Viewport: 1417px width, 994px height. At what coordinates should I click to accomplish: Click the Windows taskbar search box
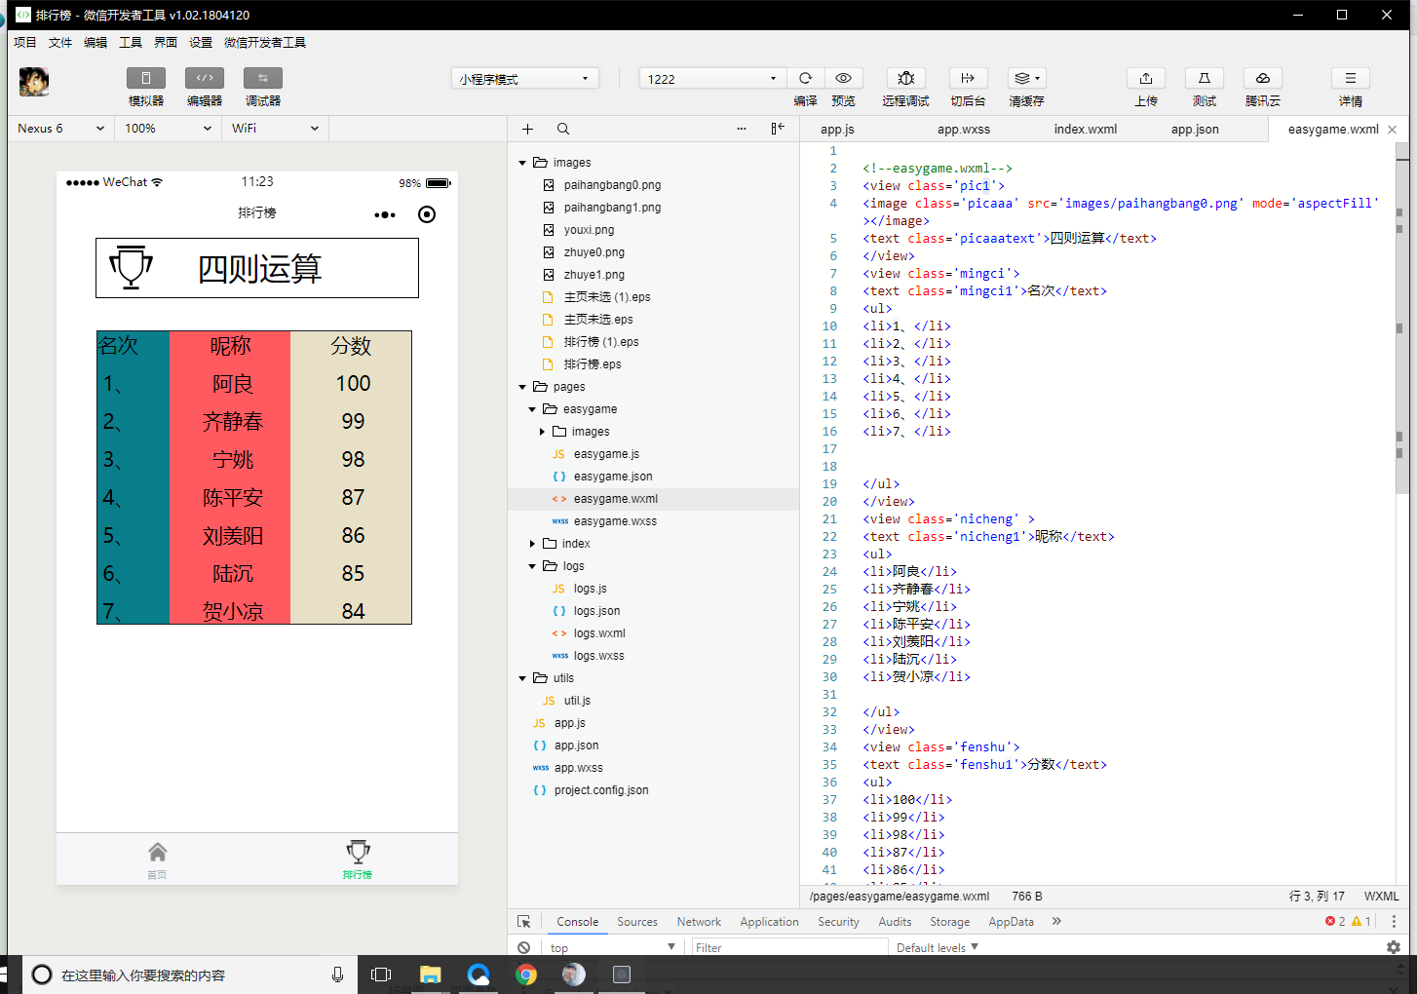coord(190,975)
